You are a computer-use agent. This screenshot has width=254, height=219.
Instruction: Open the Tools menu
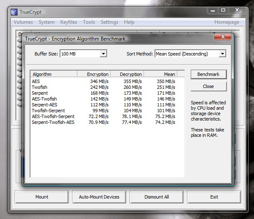[89, 22]
